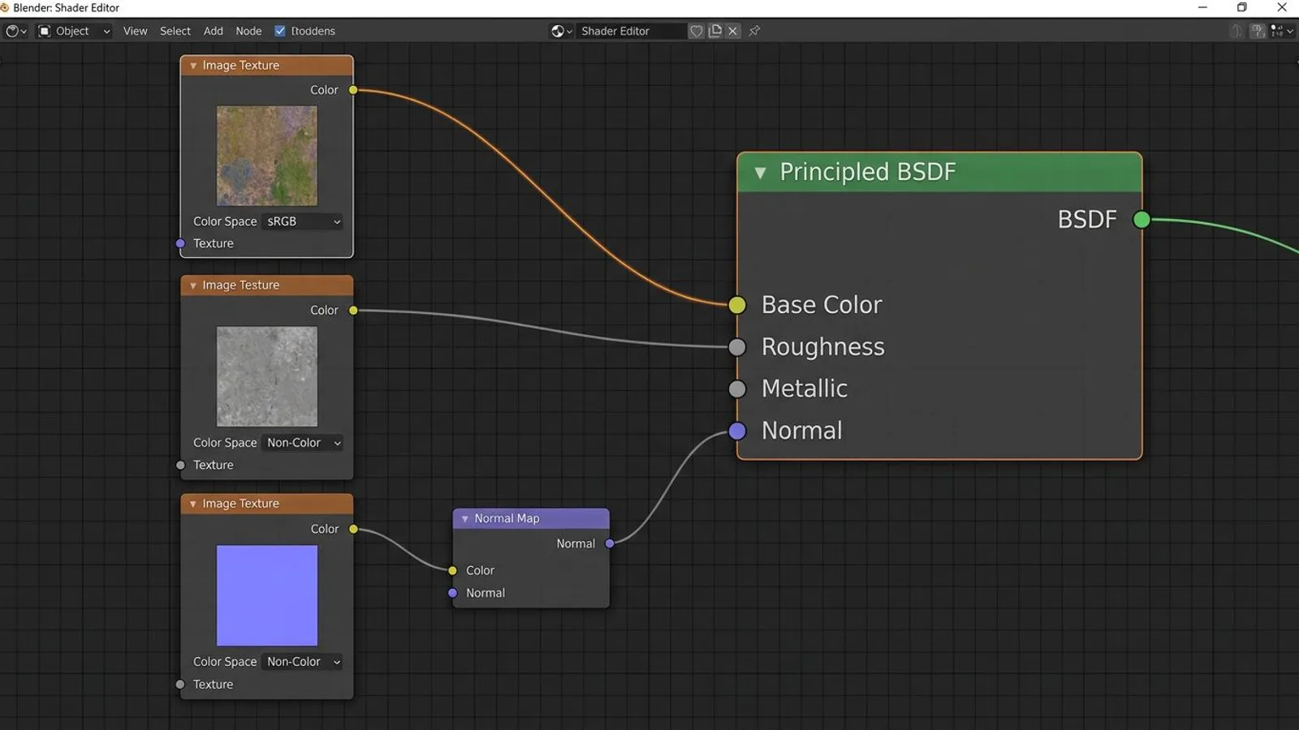The height and width of the screenshot is (730, 1299).
Task: Click Color output socket of gray texture node
Action: point(353,310)
